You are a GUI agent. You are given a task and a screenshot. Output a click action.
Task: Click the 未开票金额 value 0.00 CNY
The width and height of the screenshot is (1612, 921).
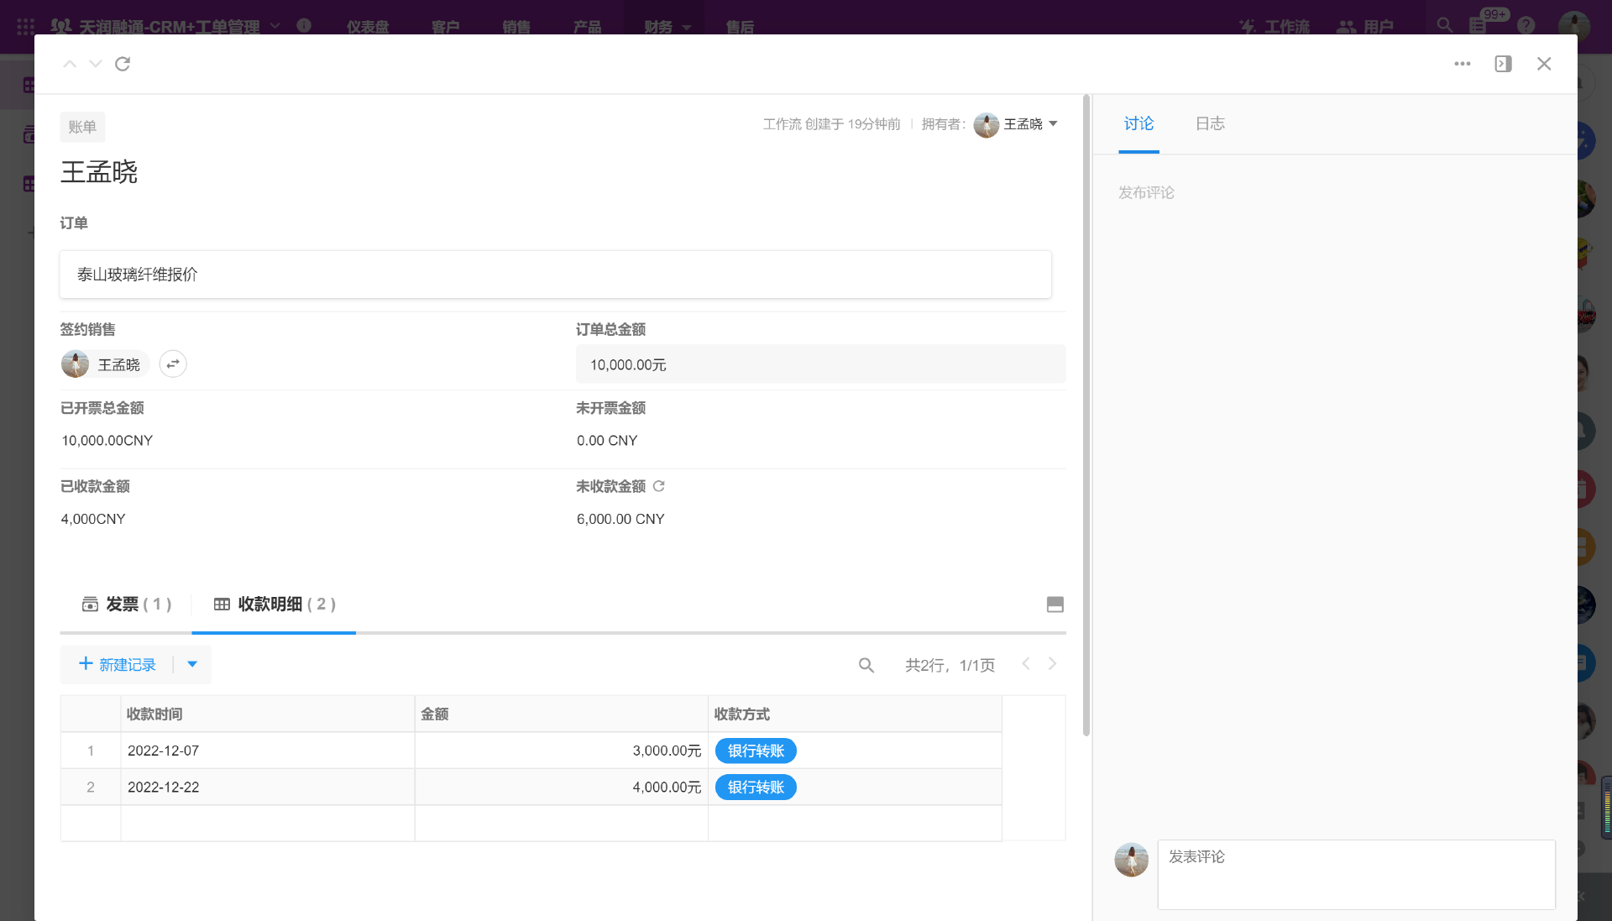607,441
